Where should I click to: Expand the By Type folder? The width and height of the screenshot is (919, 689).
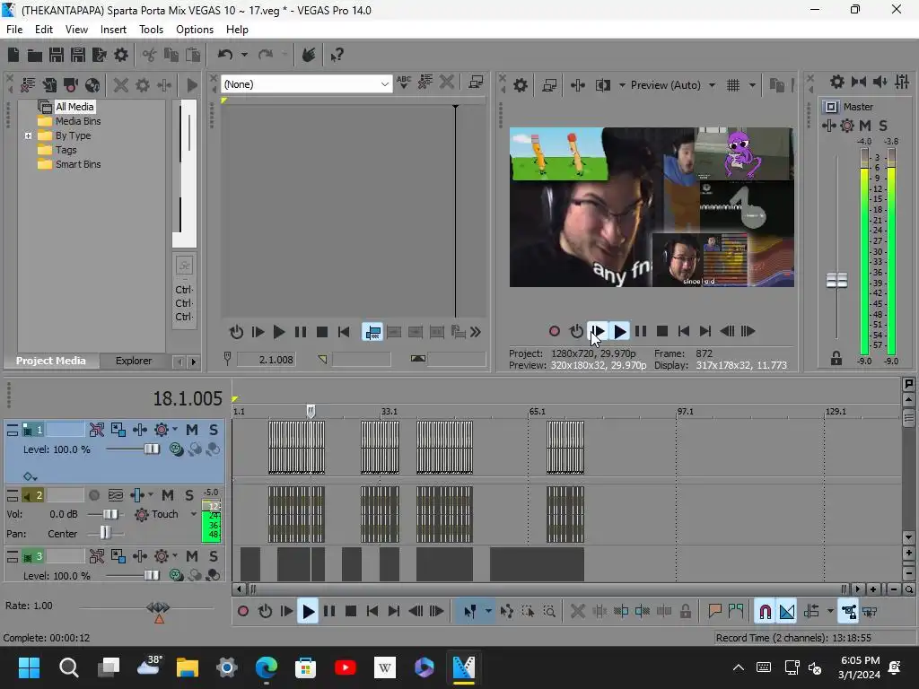28,136
